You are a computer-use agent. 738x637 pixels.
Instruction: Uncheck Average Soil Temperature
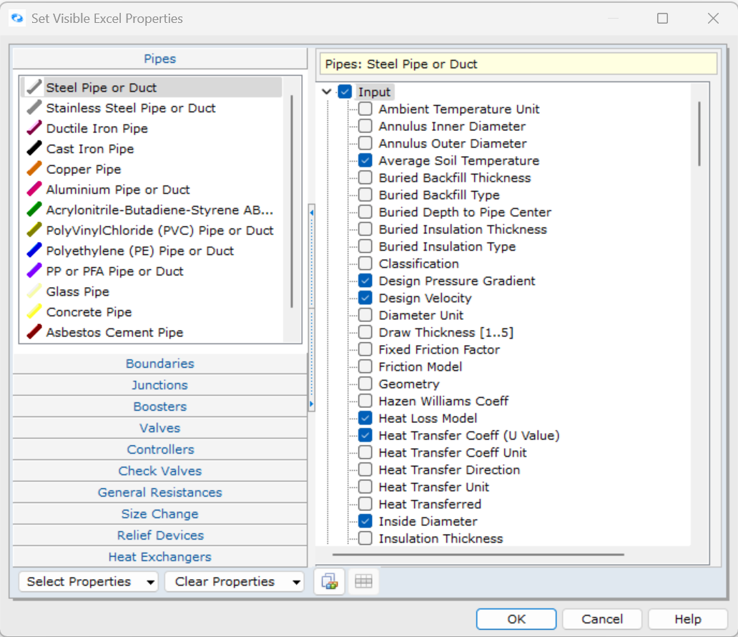point(365,161)
